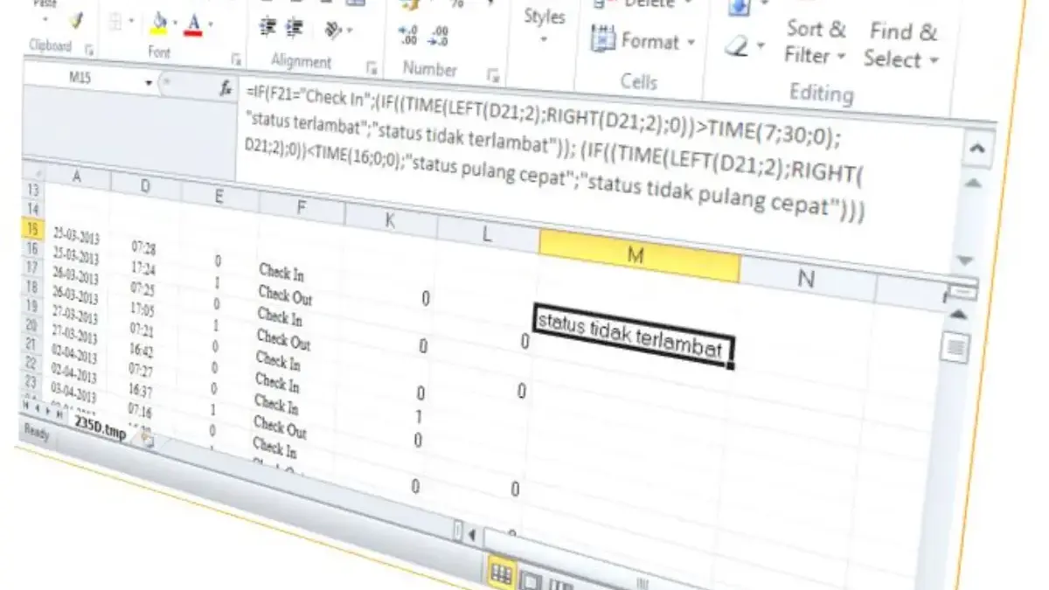Viewport: 1049px width, 590px height.
Task: Apply the yellow Fill Color bucket
Action: click(158, 22)
